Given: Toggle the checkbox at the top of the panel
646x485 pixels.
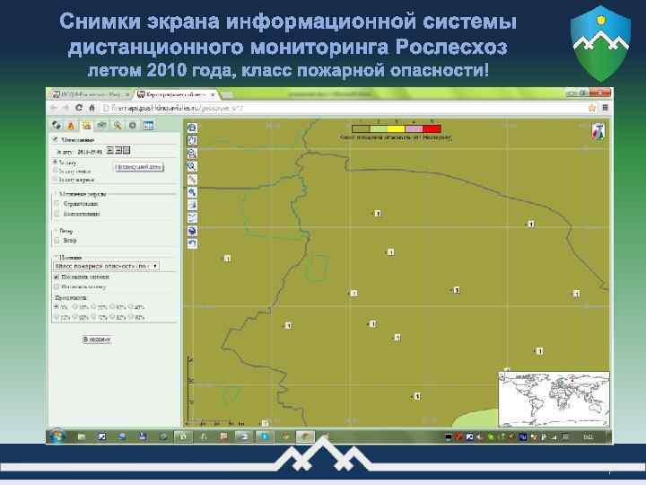Looking at the screenshot, I should [x=56, y=140].
